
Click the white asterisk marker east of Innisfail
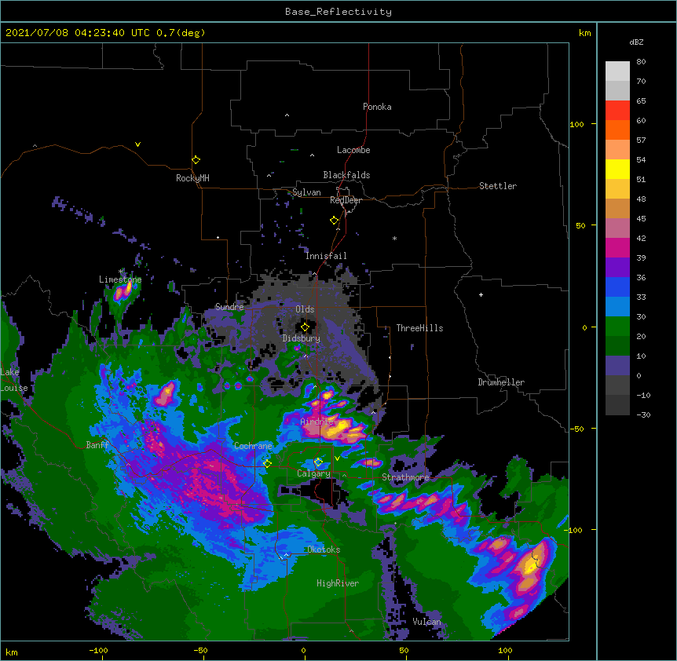tap(394, 239)
